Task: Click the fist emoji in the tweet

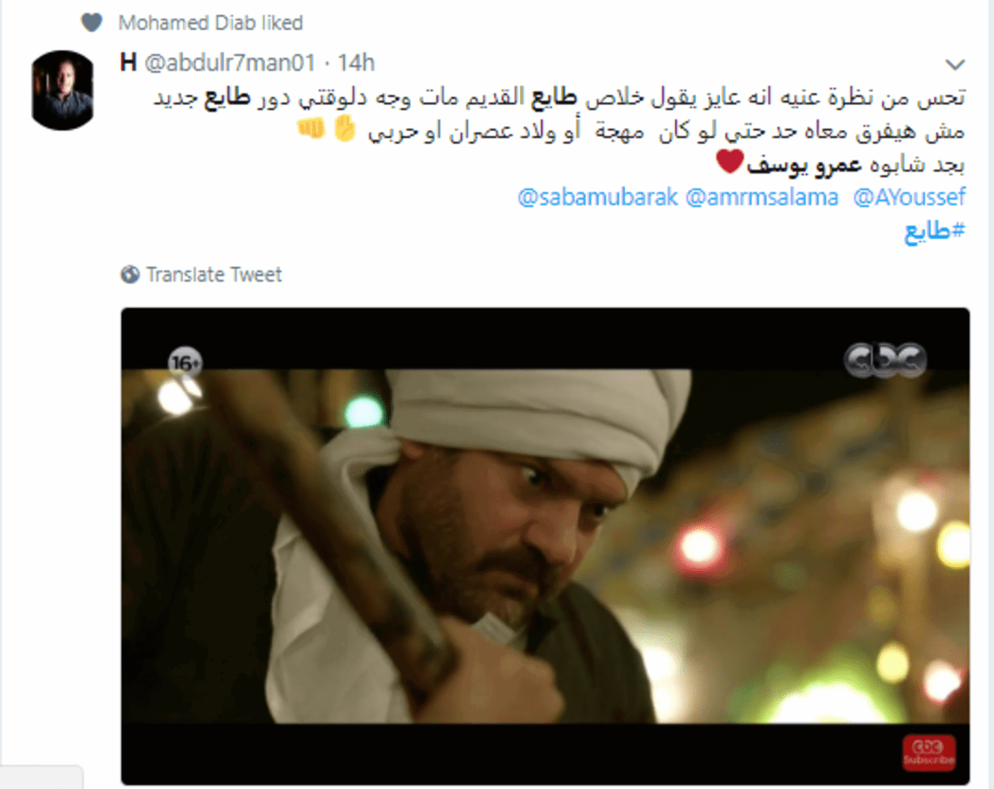Action: [x=311, y=131]
